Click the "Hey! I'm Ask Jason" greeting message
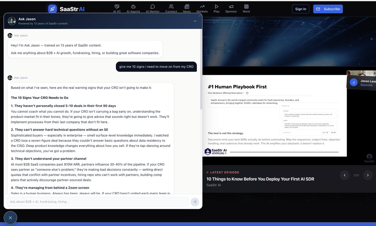 tap(85, 49)
